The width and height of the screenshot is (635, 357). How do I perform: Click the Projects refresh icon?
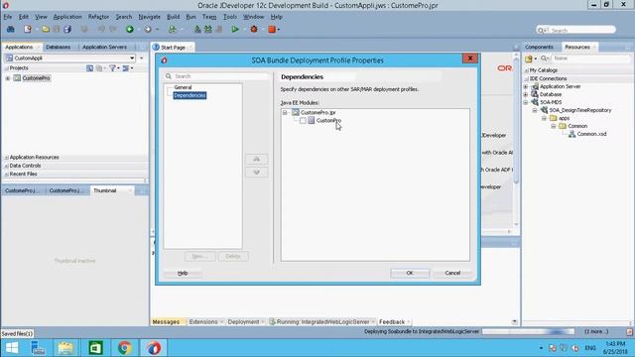click(90, 68)
